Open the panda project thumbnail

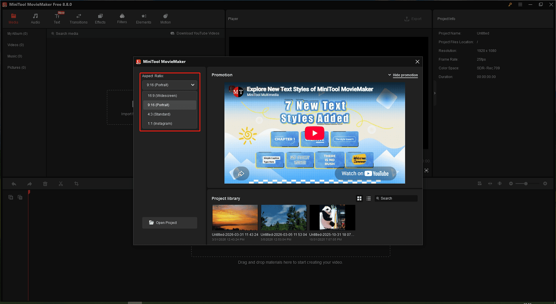click(x=332, y=217)
